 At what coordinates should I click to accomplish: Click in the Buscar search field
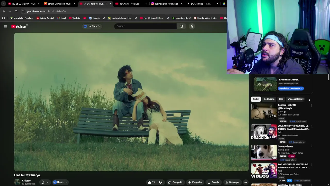pyautogui.click(x=145, y=26)
